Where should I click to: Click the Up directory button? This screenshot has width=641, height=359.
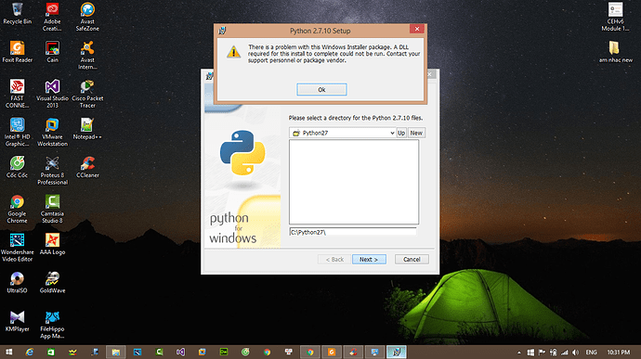pyautogui.click(x=401, y=133)
